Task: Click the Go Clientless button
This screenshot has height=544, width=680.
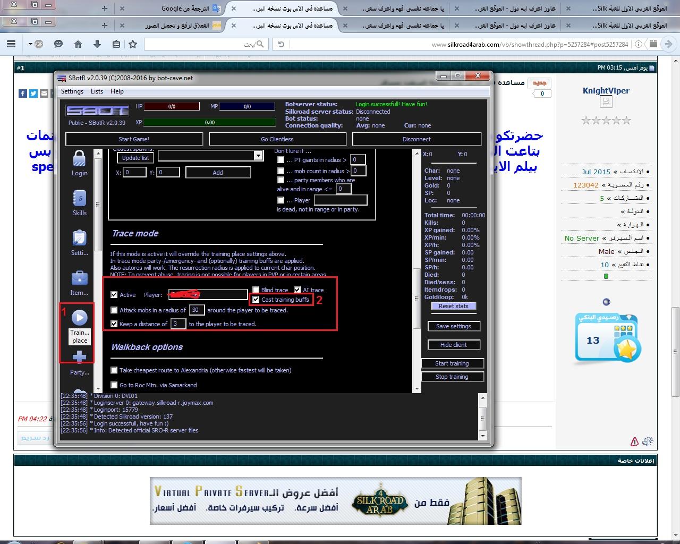Action: [277, 139]
